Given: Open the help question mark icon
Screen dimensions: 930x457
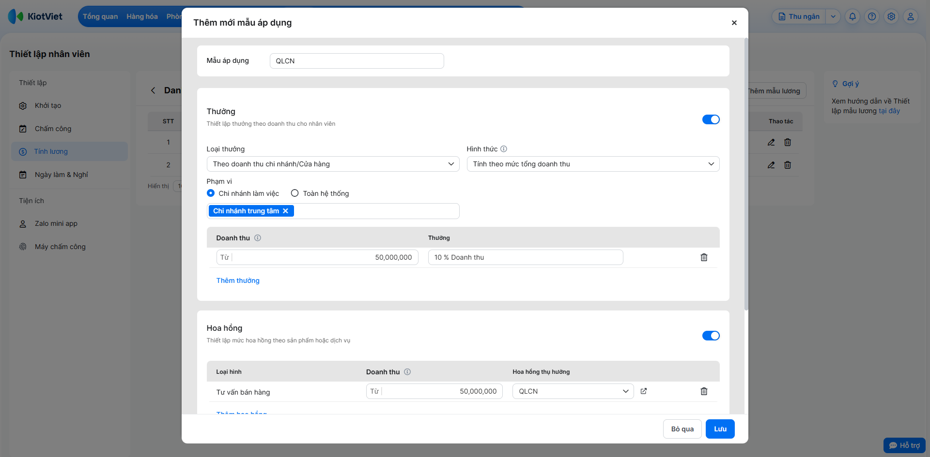Looking at the screenshot, I should point(872,16).
